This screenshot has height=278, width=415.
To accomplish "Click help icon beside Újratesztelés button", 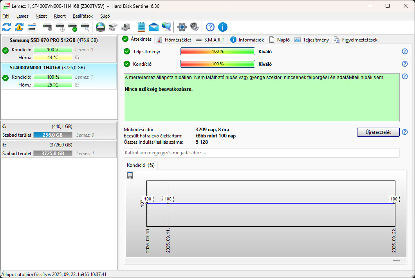I will coord(405,132).
